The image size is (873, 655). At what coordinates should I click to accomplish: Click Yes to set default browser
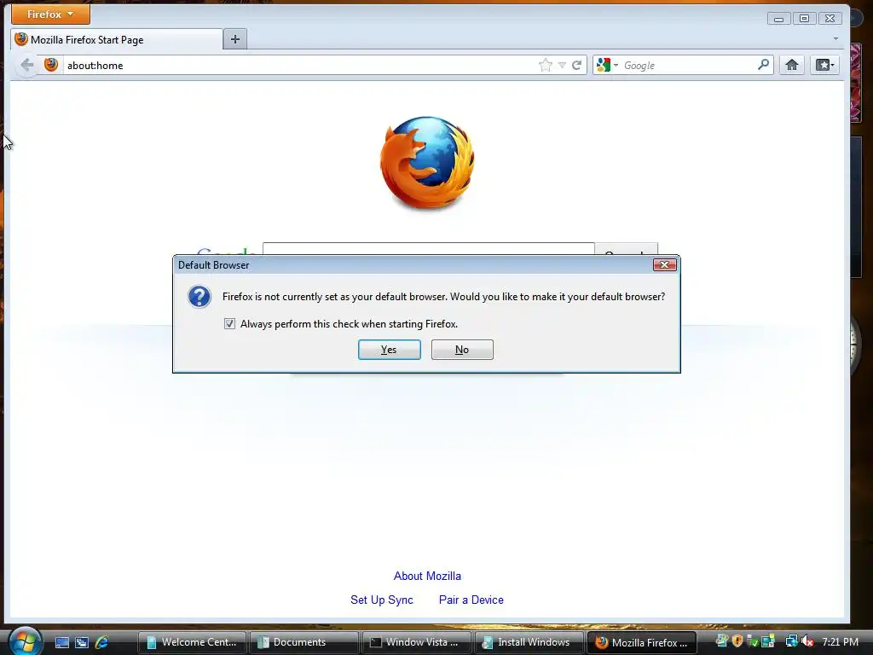point(389,350)
